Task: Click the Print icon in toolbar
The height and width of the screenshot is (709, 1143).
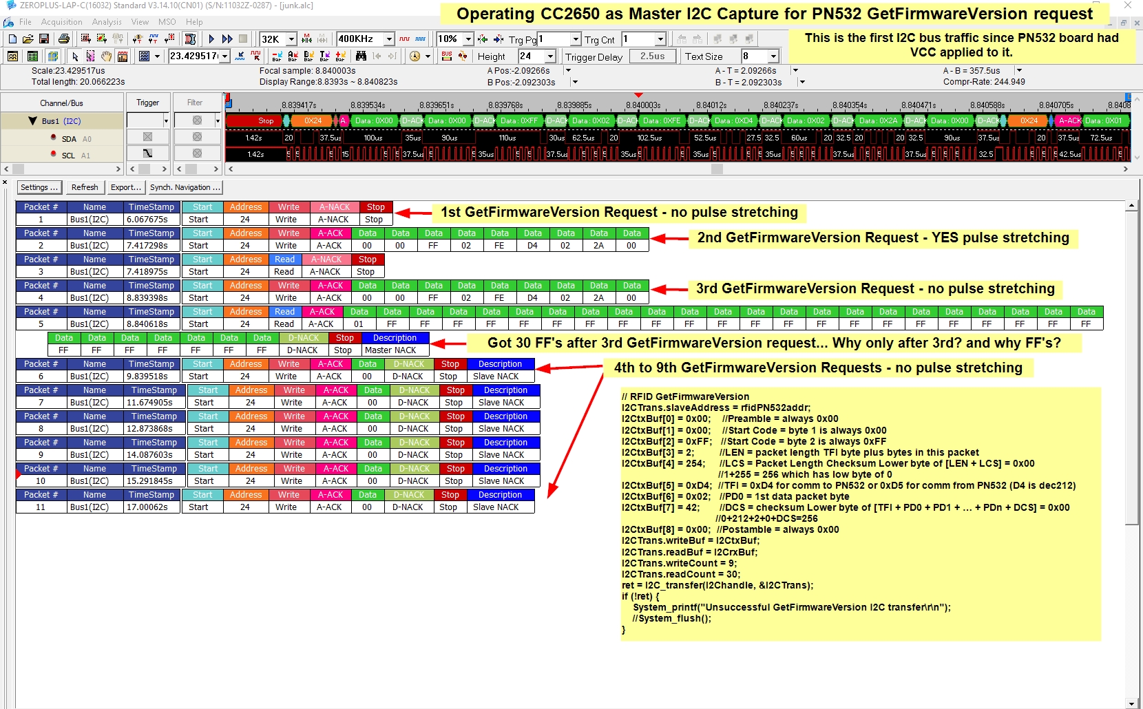Action: pyautogui.click(x=64, y=39)
